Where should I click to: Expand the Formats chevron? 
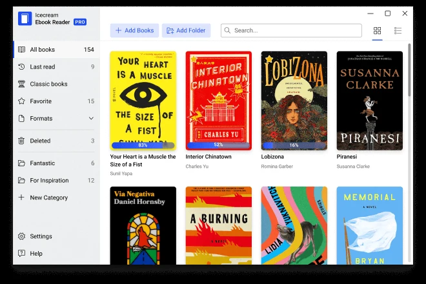click(91, 119)
